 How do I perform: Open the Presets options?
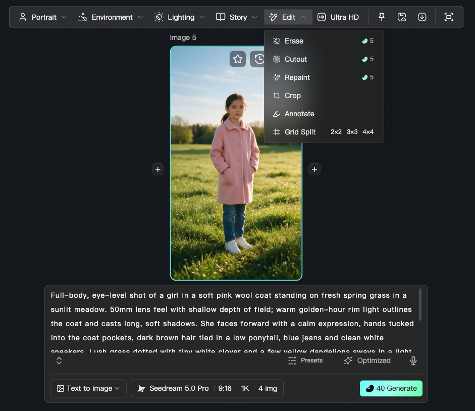(305, 360)
